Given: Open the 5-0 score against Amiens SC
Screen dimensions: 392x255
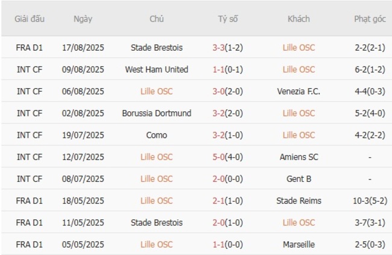Looking at the screenshot, I should point(219,157).
